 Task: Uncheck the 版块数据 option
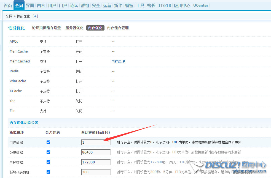(48, 152)
